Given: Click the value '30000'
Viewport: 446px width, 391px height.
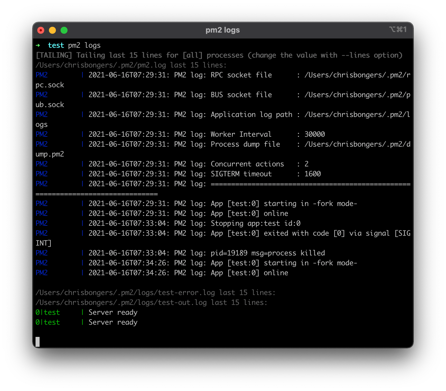Looking at the screenshot, I should [315, 134].
